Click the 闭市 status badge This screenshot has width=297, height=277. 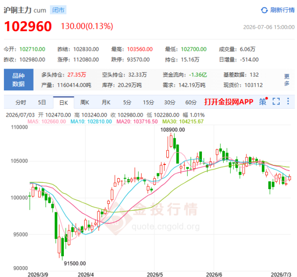[x=58, y=10]
